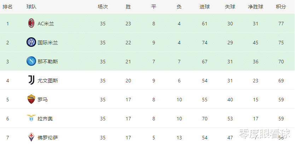Viewport: 295px width, 145px height.
Task: Open the AC米兰 team link
Action: [46, 24]
